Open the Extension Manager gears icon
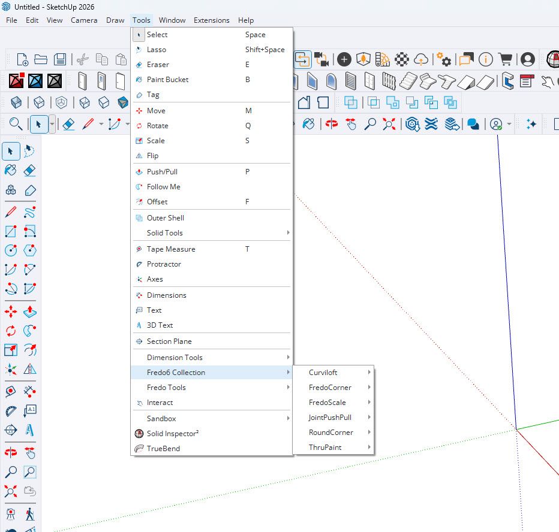 point(444,59)
